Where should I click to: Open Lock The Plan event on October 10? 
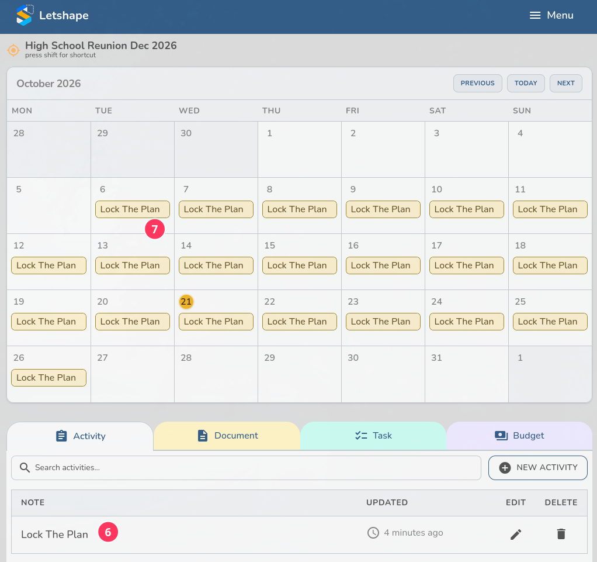467,209
